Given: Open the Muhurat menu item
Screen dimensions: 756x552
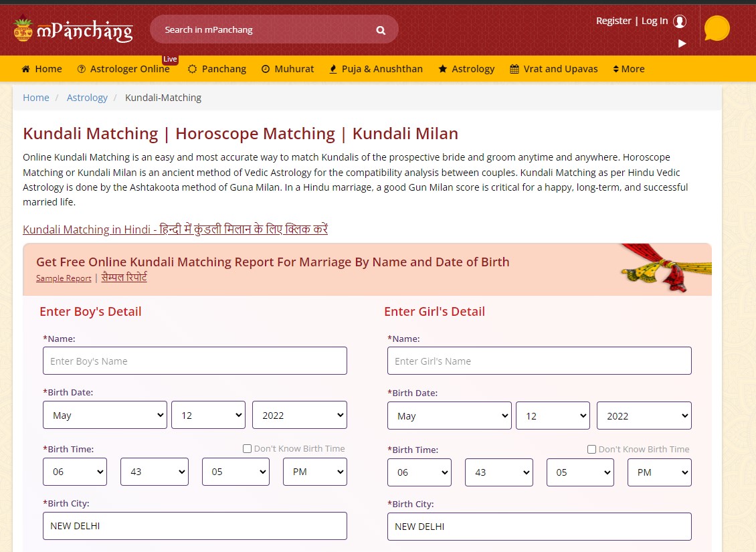Looking at the screenshot, I should (x=287, y=69).
